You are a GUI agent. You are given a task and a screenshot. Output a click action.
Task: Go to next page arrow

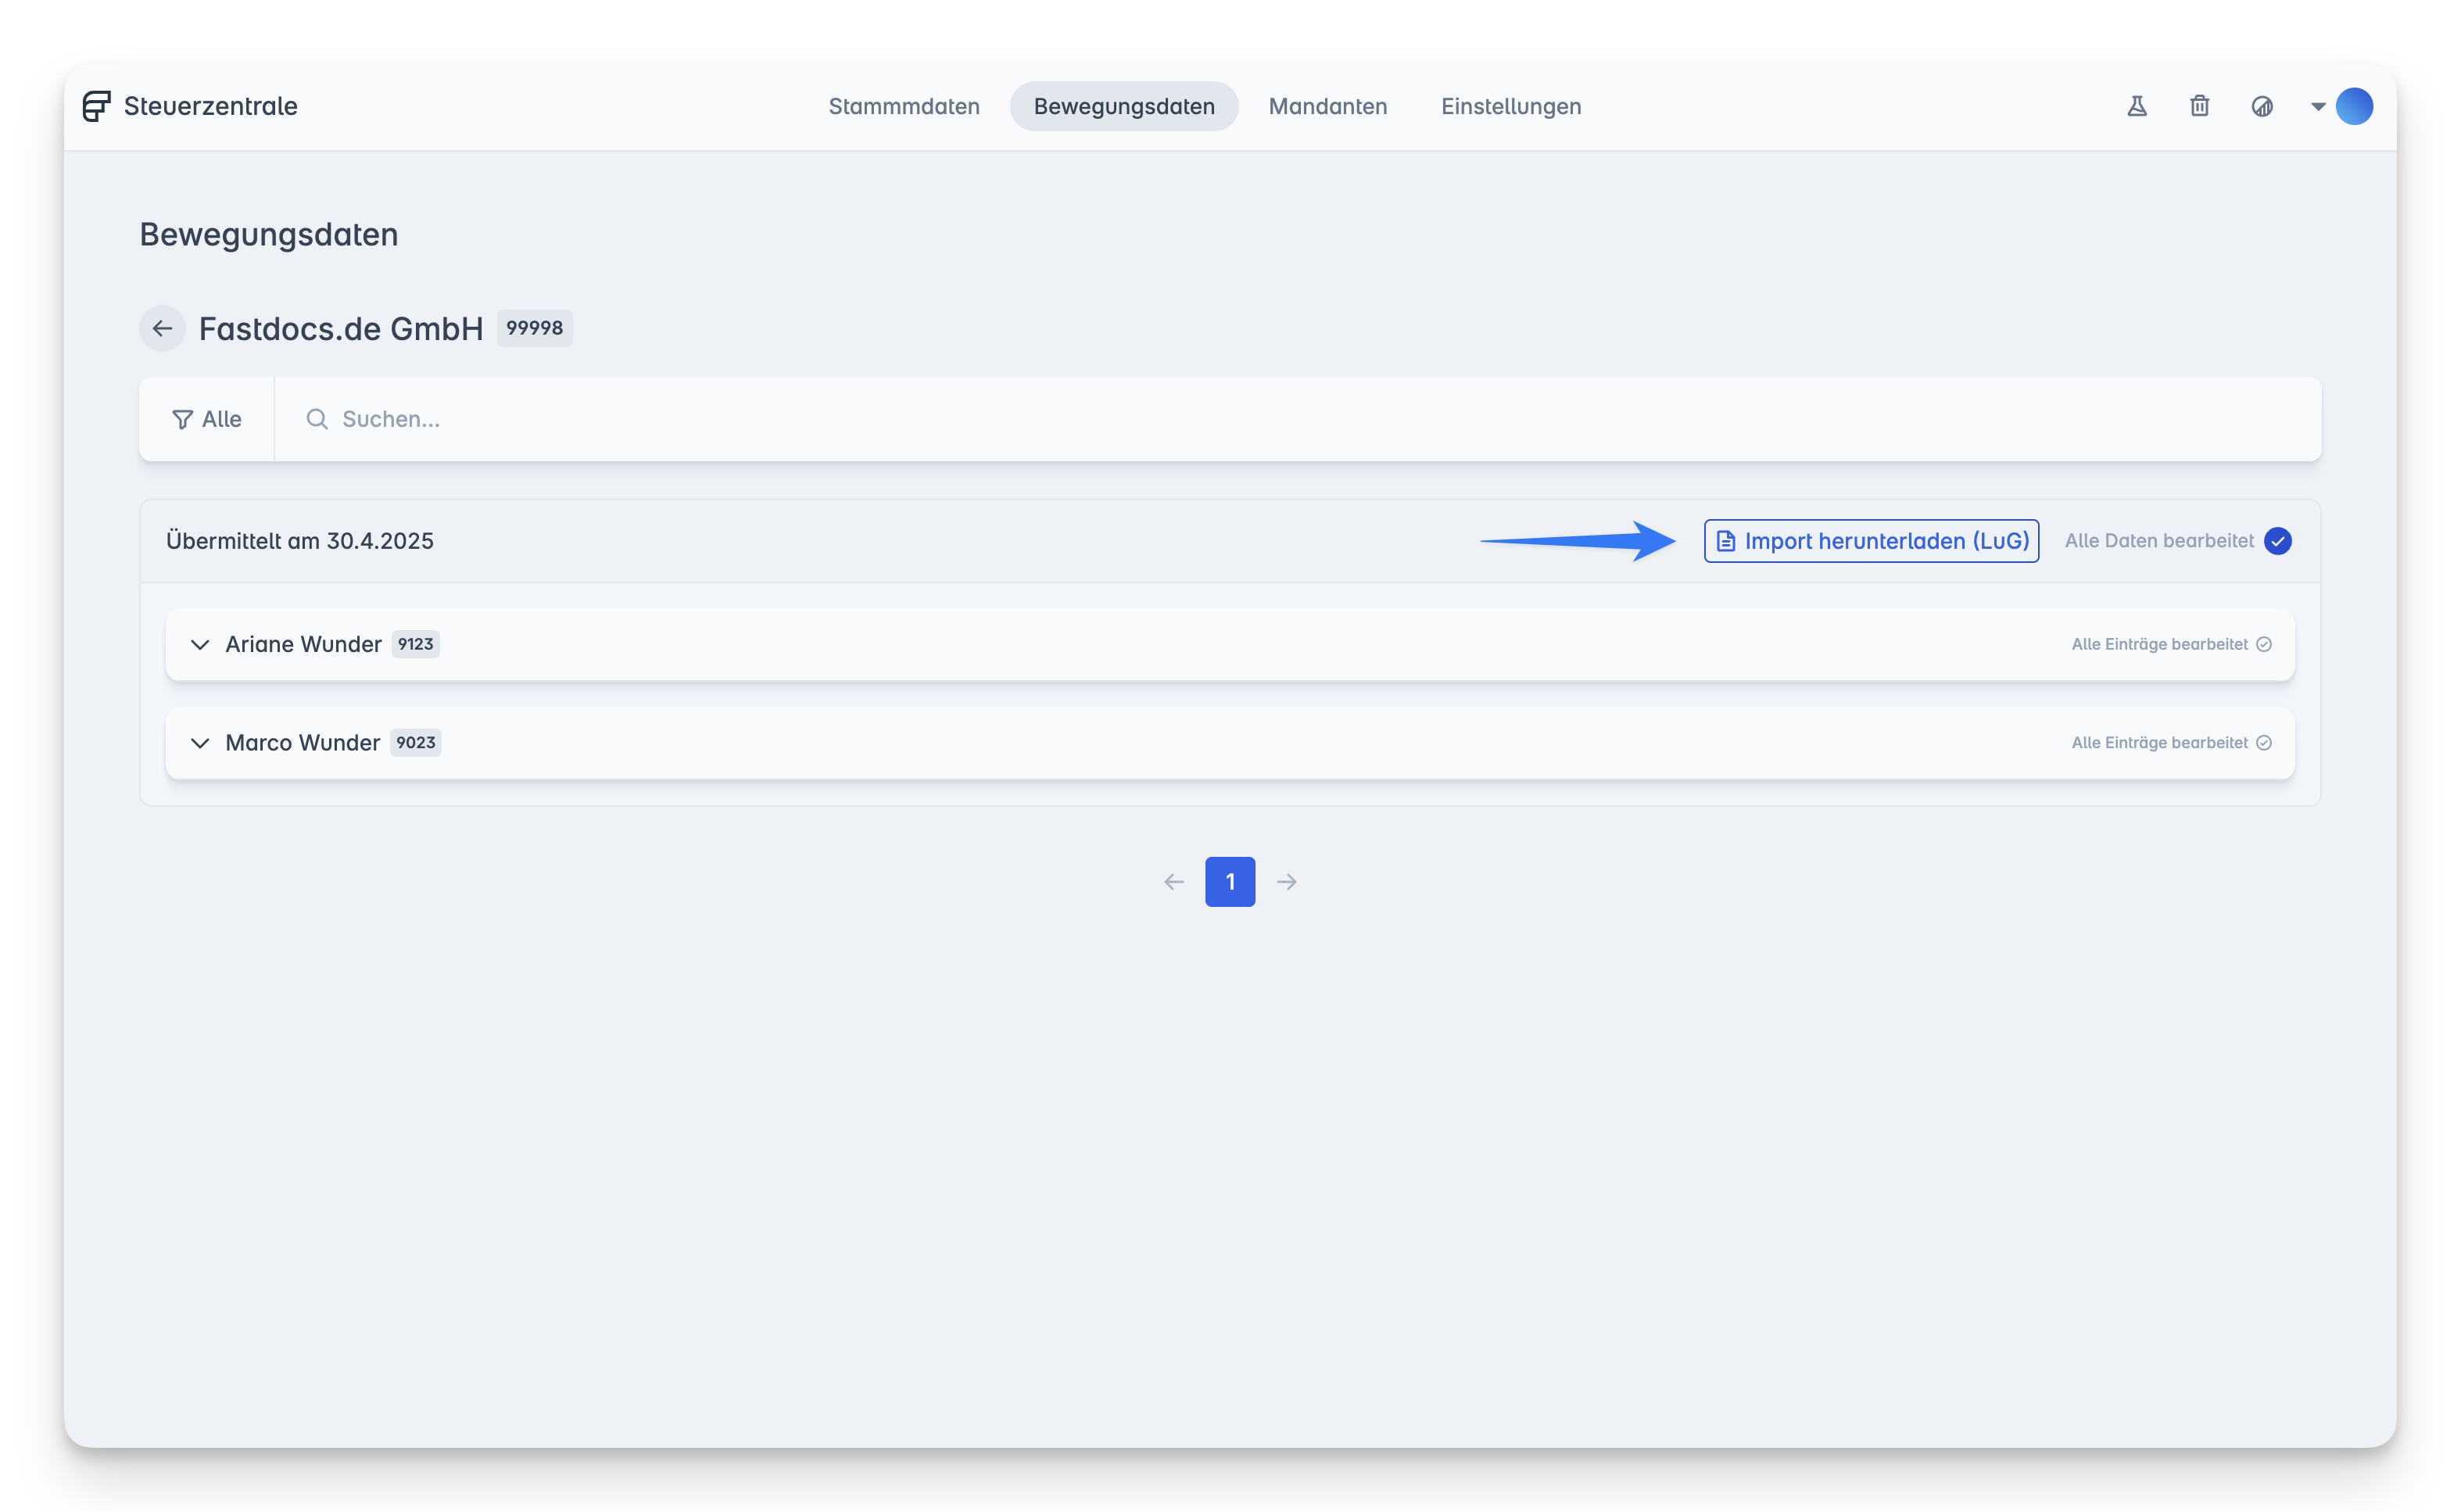pos(1286,882)
